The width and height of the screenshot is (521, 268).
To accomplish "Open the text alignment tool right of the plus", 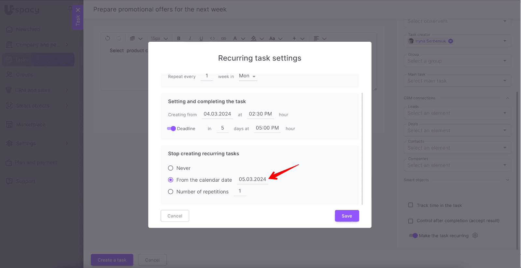I will (316, 38).
